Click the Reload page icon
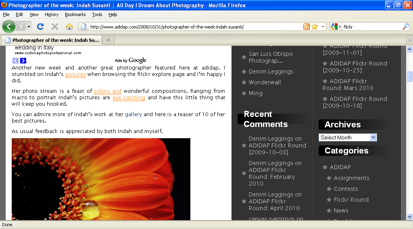Screen dimensions: 413x229 [40, 27]
